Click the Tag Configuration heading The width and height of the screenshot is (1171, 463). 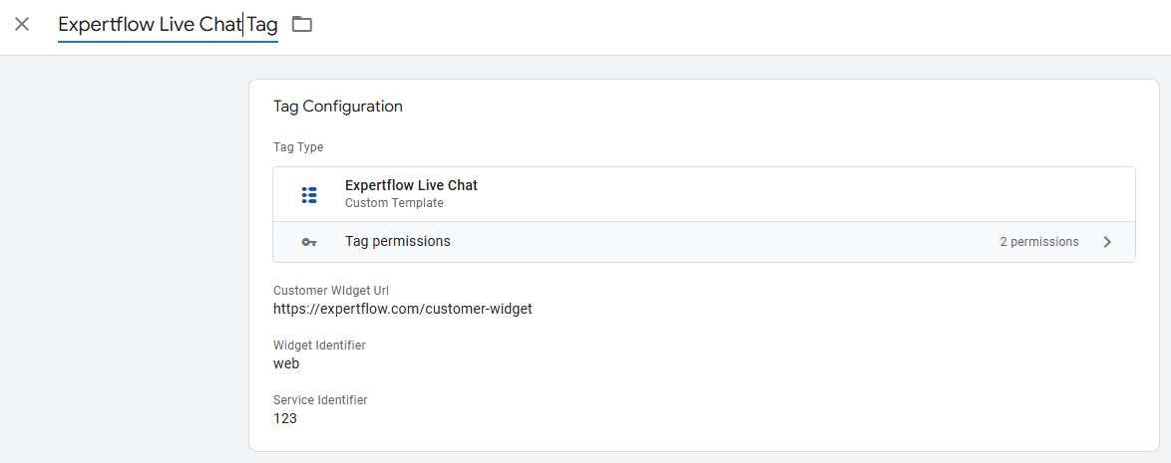click(x=338, y=107)
